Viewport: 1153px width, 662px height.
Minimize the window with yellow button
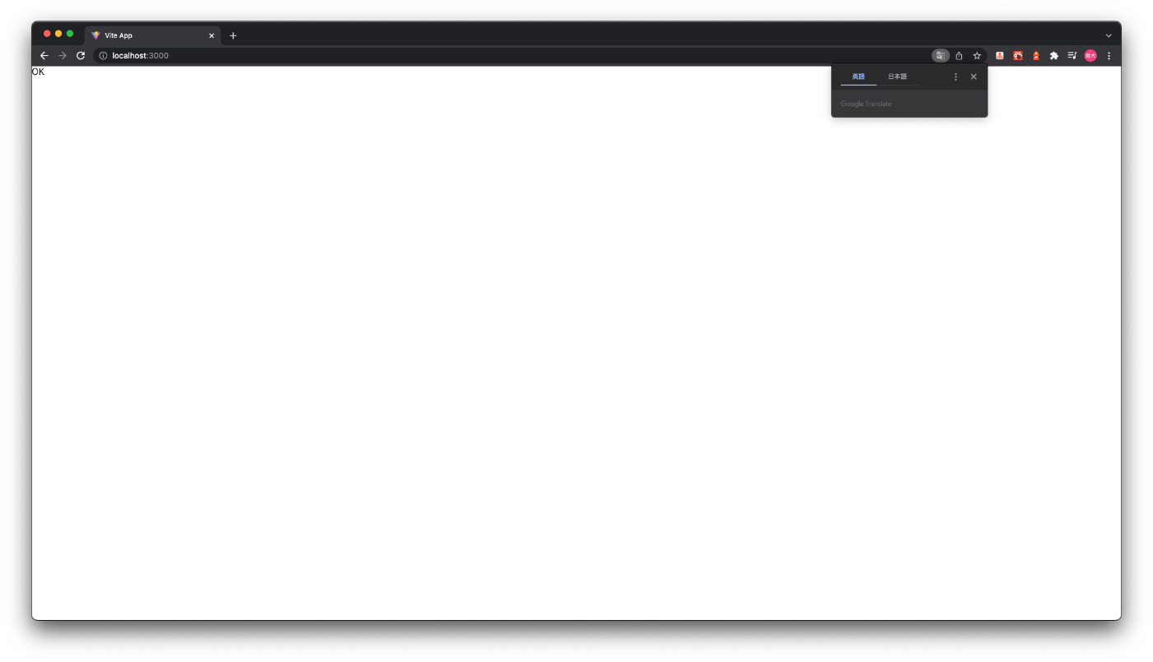pyautogui.click(x=58, y=34)
